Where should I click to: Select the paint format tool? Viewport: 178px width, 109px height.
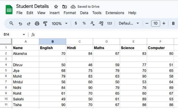point(45,23)
